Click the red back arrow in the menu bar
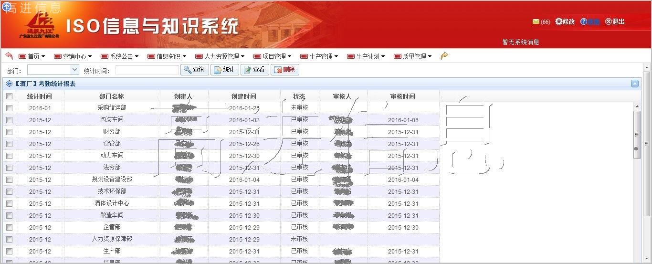 [x=9, y=56]
